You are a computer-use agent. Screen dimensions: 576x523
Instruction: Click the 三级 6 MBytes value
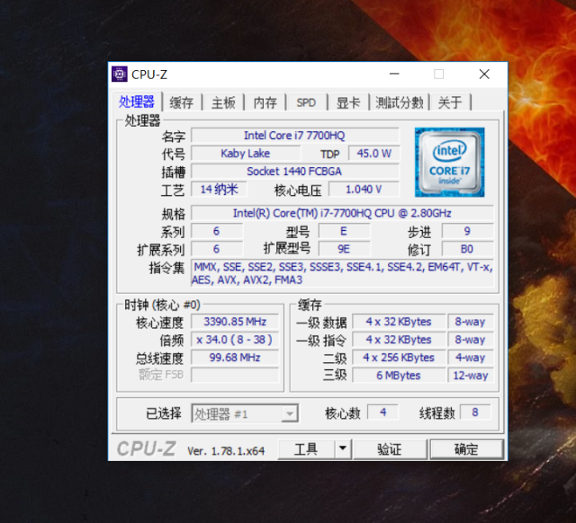[399, 376]
